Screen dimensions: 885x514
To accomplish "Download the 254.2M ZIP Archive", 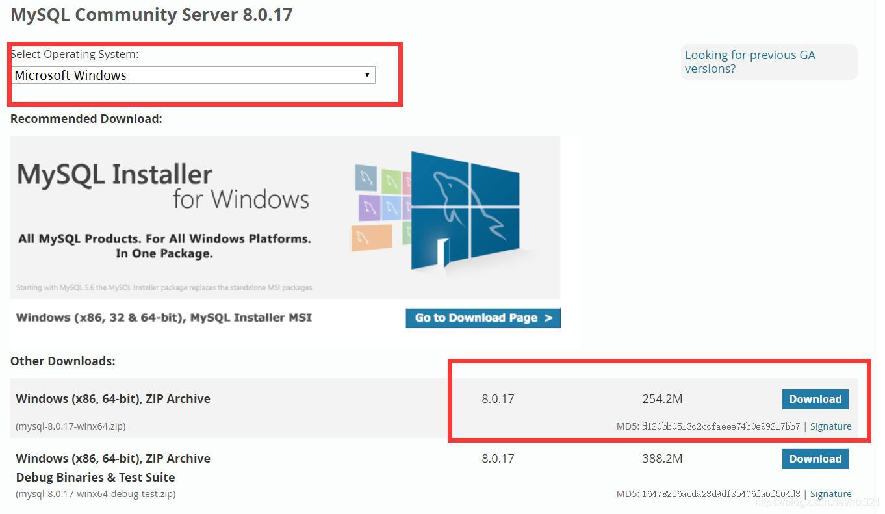I will click(x=815, y=399).
